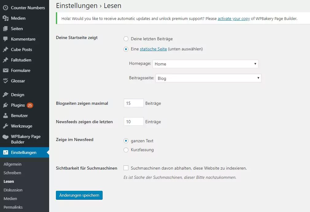The height and width of the screenshot is (212, 310).
Task: Choose the Kurzfassung radio option
Action: pos(126,150)
